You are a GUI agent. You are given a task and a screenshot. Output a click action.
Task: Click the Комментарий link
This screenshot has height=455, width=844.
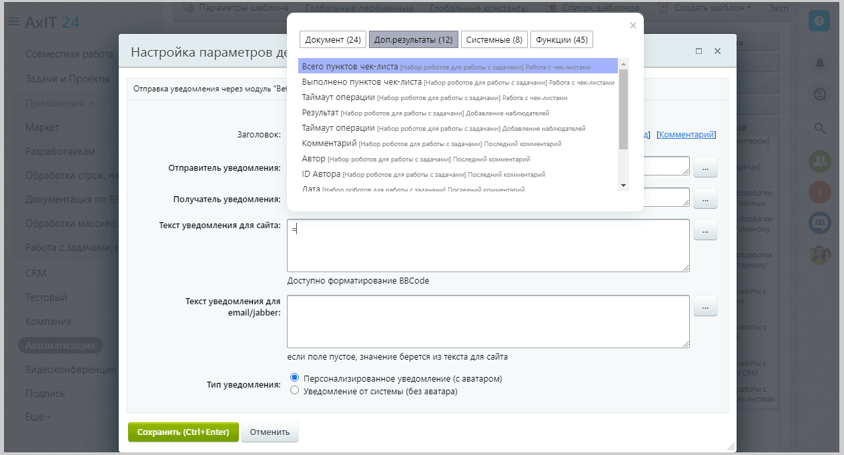pyautogui.click(x=688, y=135)
